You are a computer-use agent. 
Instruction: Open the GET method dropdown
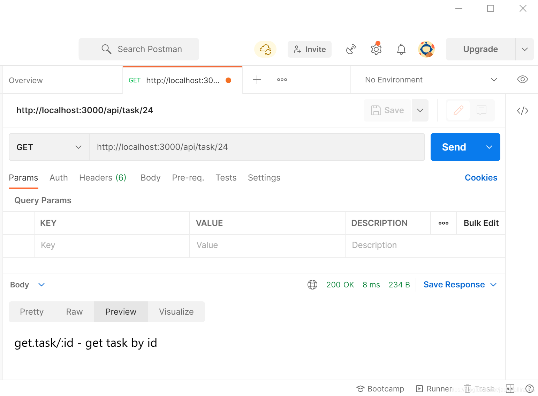tap(49, 147)
